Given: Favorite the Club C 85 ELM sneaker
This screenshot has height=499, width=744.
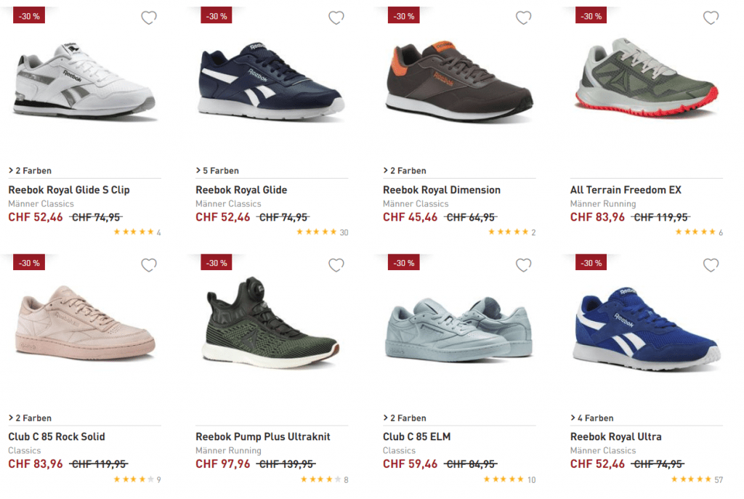Looking at the screenshot, I should 524,265.
